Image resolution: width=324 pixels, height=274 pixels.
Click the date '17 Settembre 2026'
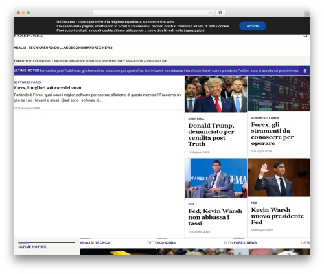[x=27, y=108]
